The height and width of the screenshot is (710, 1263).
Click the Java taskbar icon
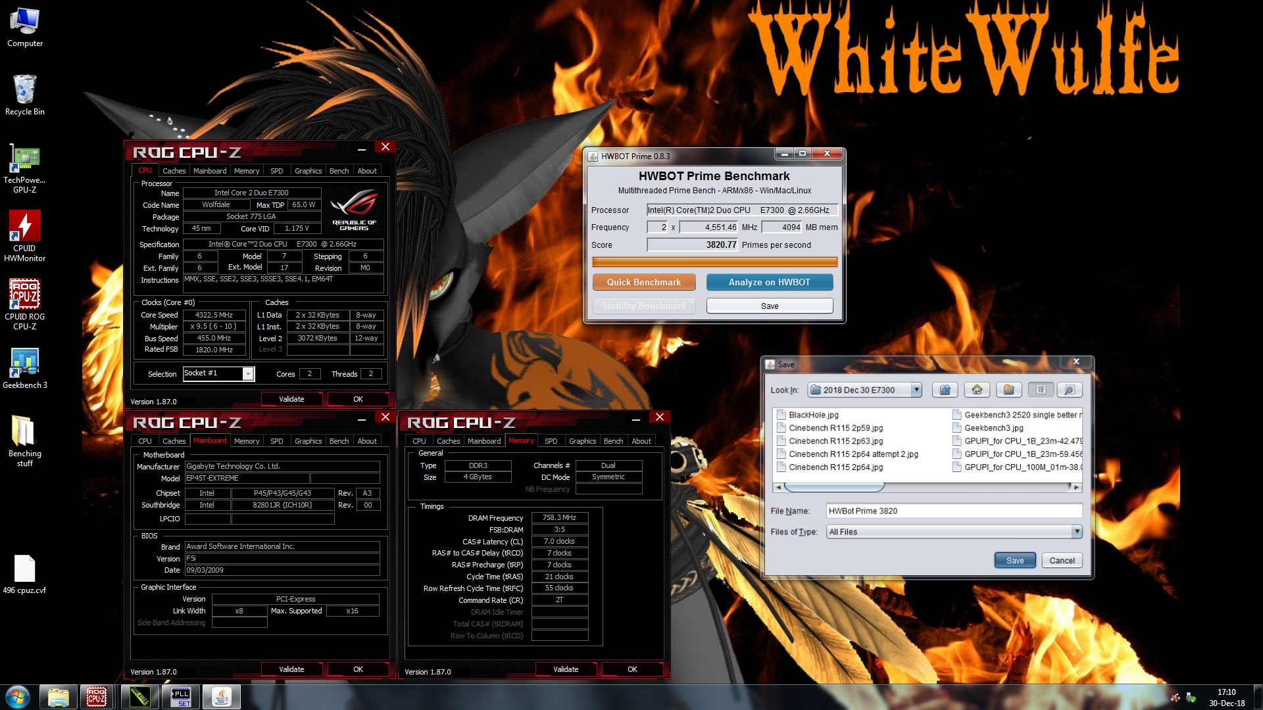[x=221, y=697]
